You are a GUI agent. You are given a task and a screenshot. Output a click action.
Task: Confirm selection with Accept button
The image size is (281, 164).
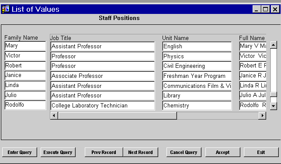(222, 152)
